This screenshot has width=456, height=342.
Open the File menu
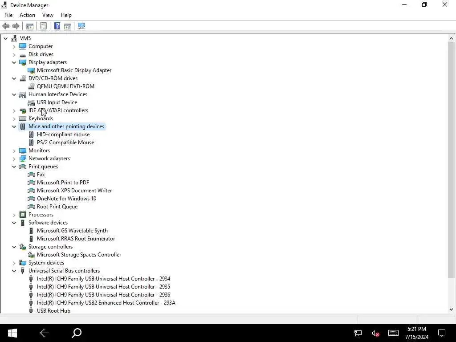click(8, 15)
